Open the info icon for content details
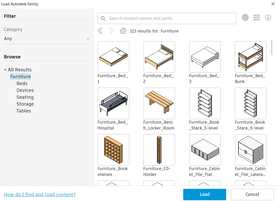The image size is (277, 201). [268, 18]
